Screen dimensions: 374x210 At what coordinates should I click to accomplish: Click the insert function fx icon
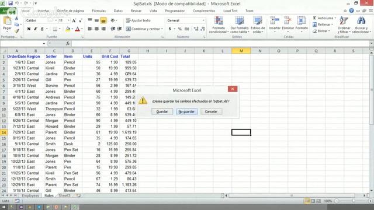click(x=68, y=43)
